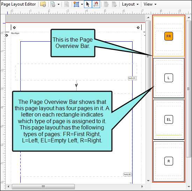Select the FR First Right page thumbnail

click(x=169, y=36)
